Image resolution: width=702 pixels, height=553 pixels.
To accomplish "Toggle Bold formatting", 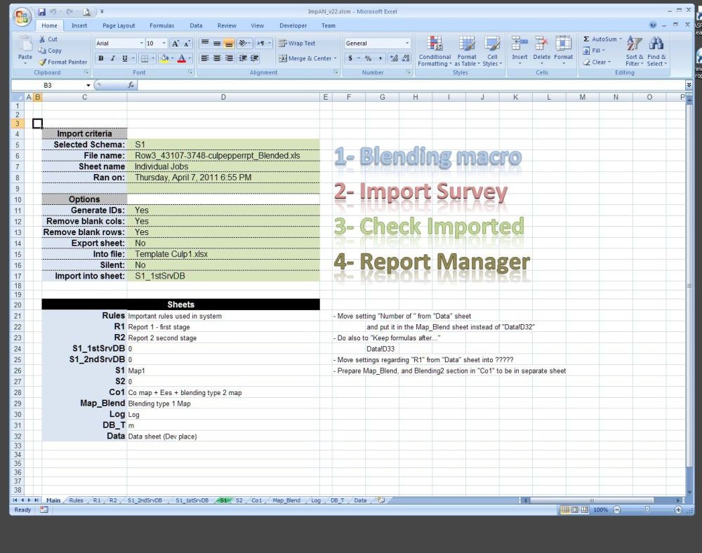I will coord(101,58).
